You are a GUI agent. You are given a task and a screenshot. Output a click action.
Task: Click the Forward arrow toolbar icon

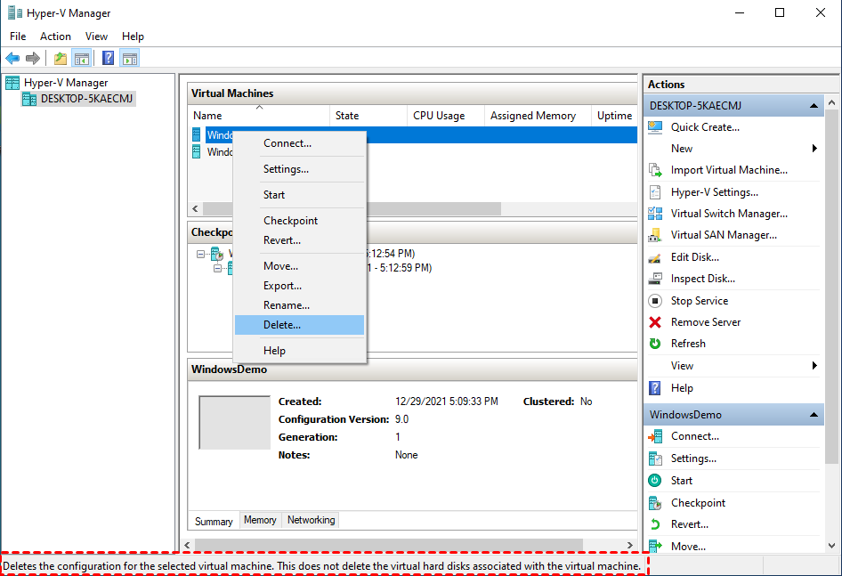(x=33, y=58)
